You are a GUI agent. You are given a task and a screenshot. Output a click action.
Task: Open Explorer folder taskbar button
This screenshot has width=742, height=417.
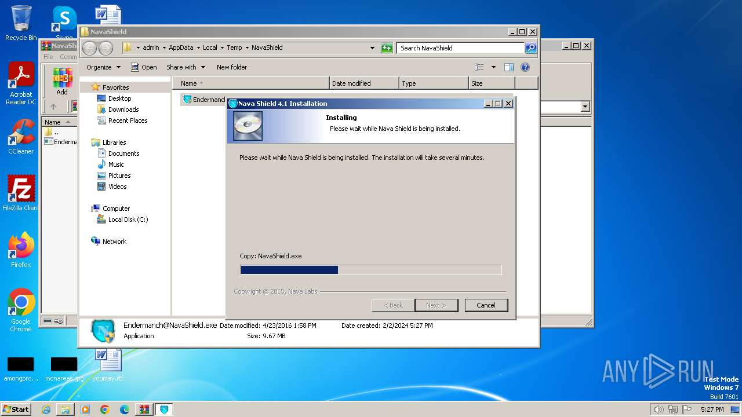(x=66, y=409)
